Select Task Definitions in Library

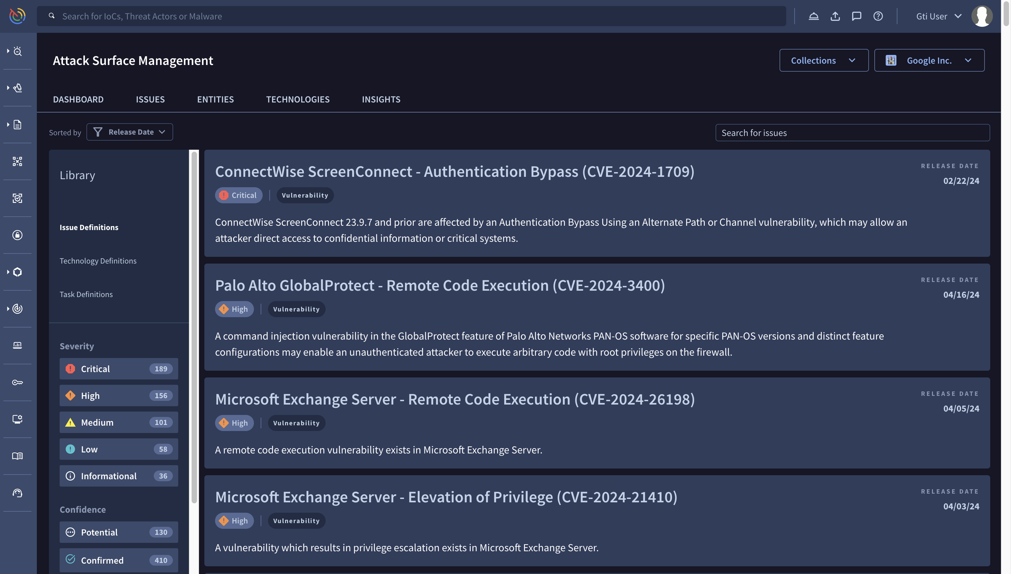click(86, 294)
